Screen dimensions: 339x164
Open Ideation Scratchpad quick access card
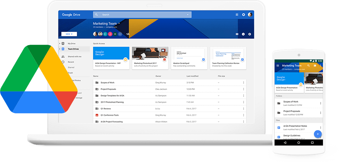[189, 58]
